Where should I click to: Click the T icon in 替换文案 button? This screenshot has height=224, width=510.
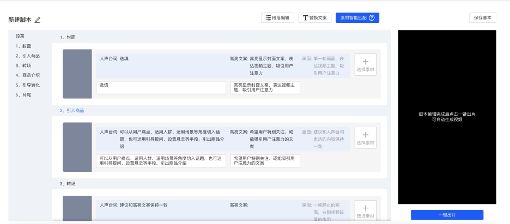click(x=305, y=18)
